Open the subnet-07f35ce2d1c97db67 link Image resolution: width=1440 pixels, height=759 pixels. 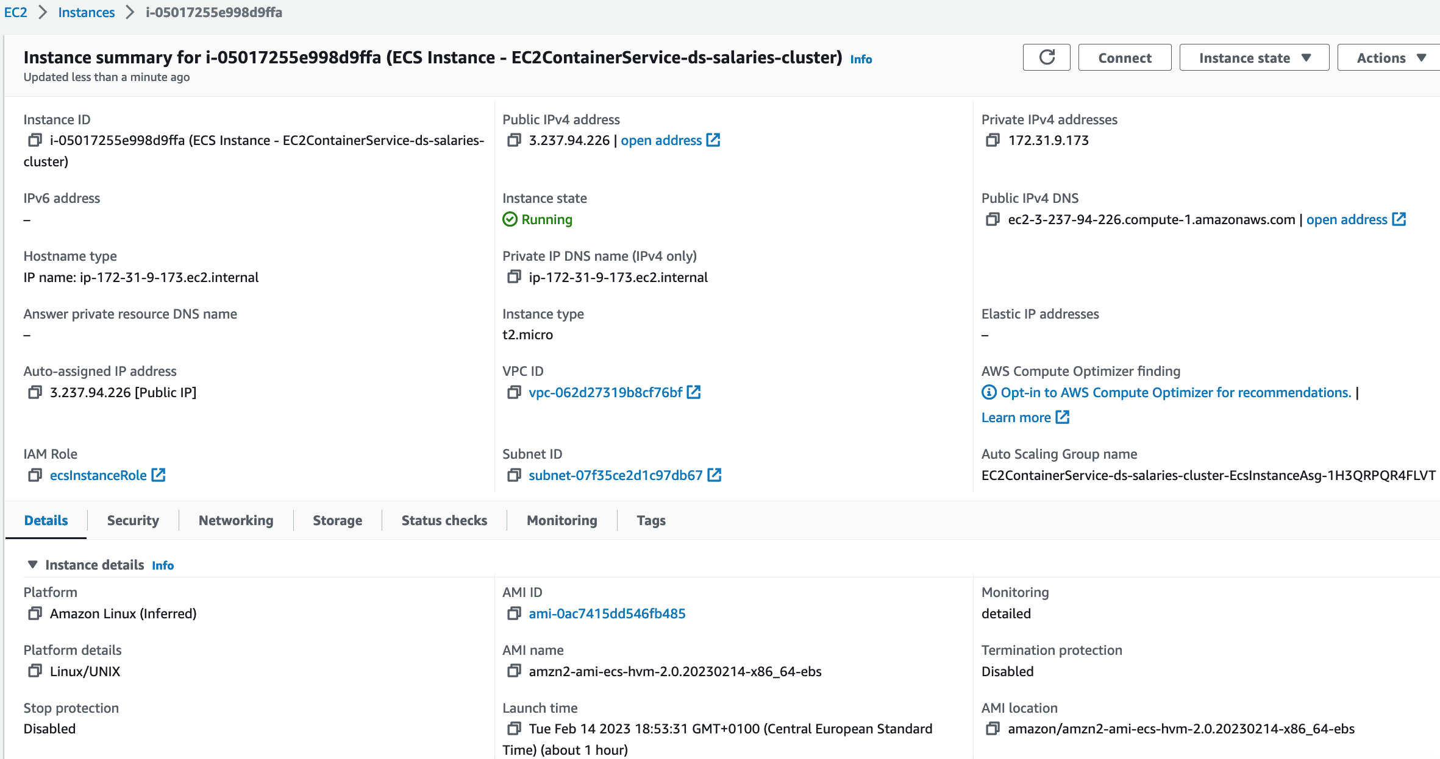[x=616, y=475]
